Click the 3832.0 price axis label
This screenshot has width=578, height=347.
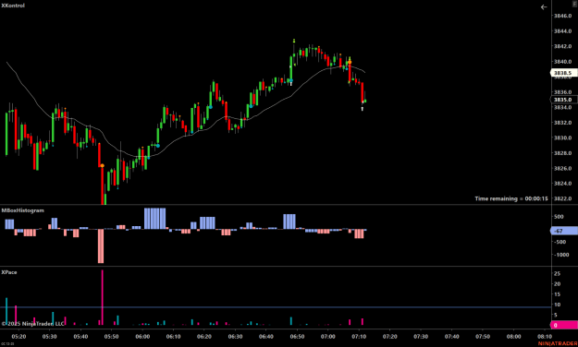point(563,123)
